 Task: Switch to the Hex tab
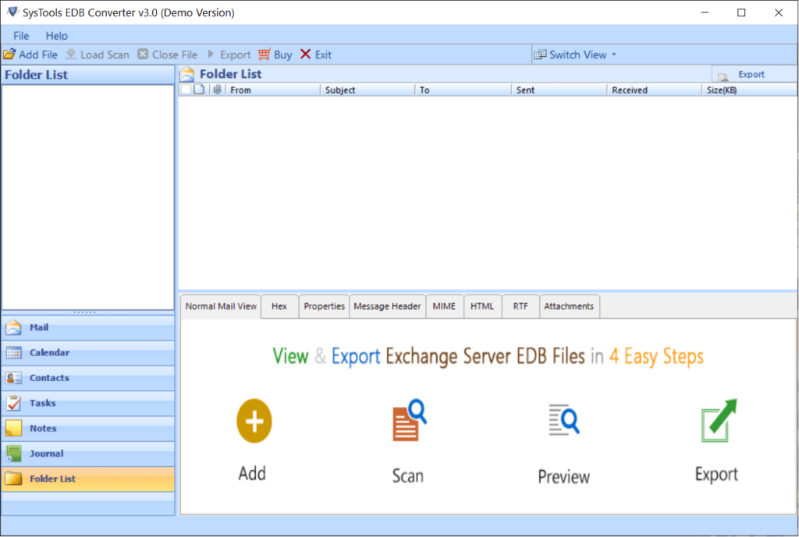pyautogui.click(x=279, y=306)
